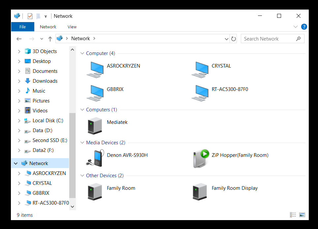318x229 pixels.
Task: Collapse the Network tree node in sidebar
Action: [16, 163]
